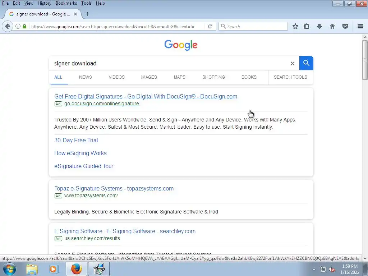The height and width of the screenshot is (276, 368).
Task: Go back using the browser back arrow
Action: point(8,26)
